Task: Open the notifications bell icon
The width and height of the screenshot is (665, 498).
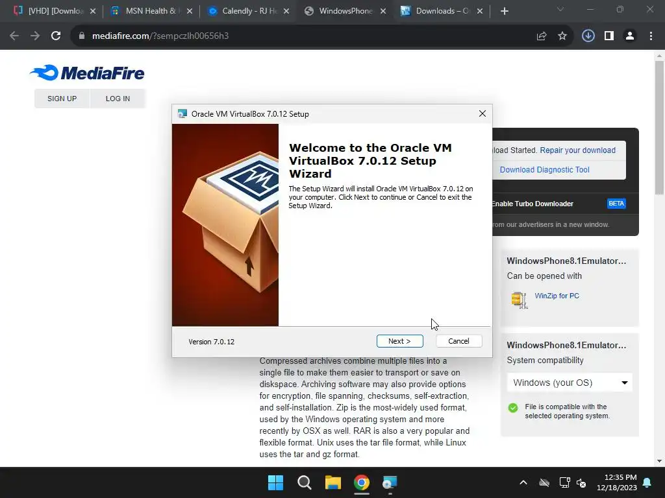Action: 647,482
